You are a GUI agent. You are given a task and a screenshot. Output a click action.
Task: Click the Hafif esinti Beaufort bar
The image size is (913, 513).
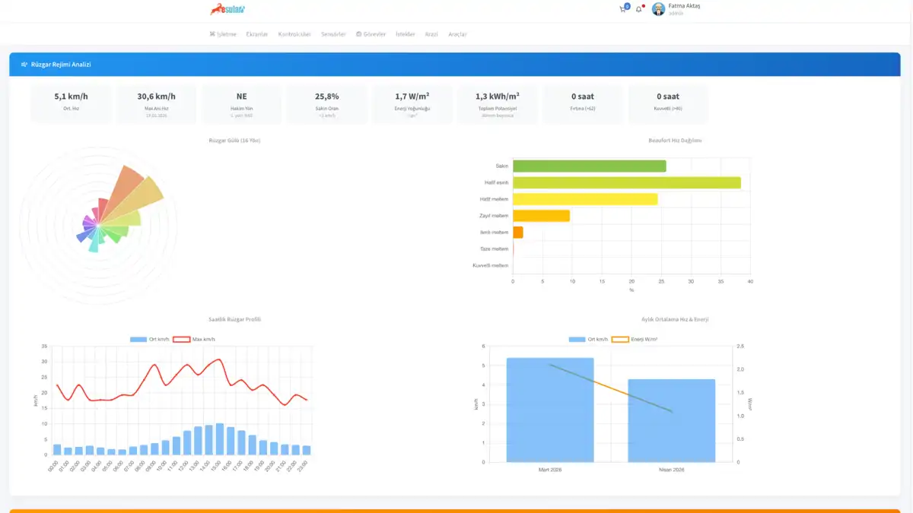(626, 182)
